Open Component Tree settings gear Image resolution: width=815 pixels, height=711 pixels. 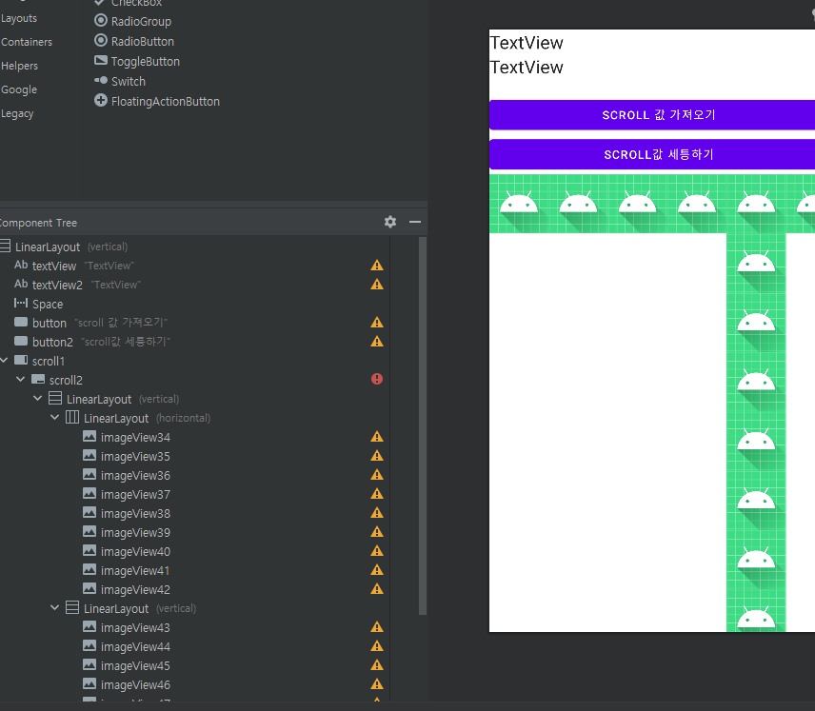389,222
